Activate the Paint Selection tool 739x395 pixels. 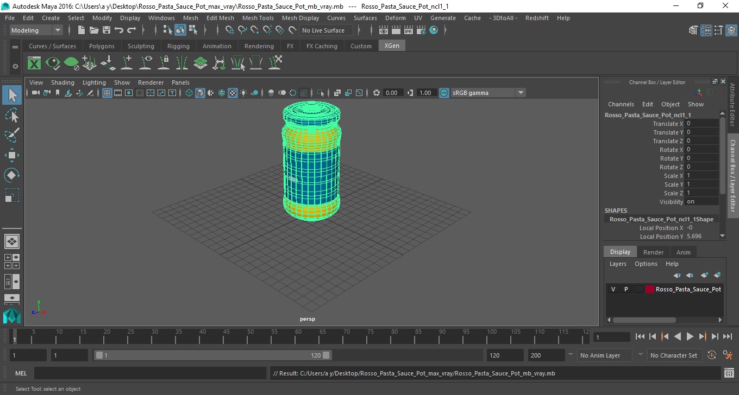12,135
